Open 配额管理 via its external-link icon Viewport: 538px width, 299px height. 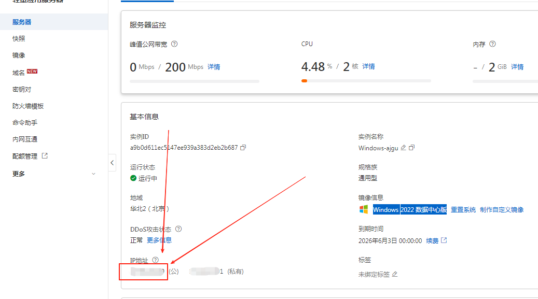45,156
